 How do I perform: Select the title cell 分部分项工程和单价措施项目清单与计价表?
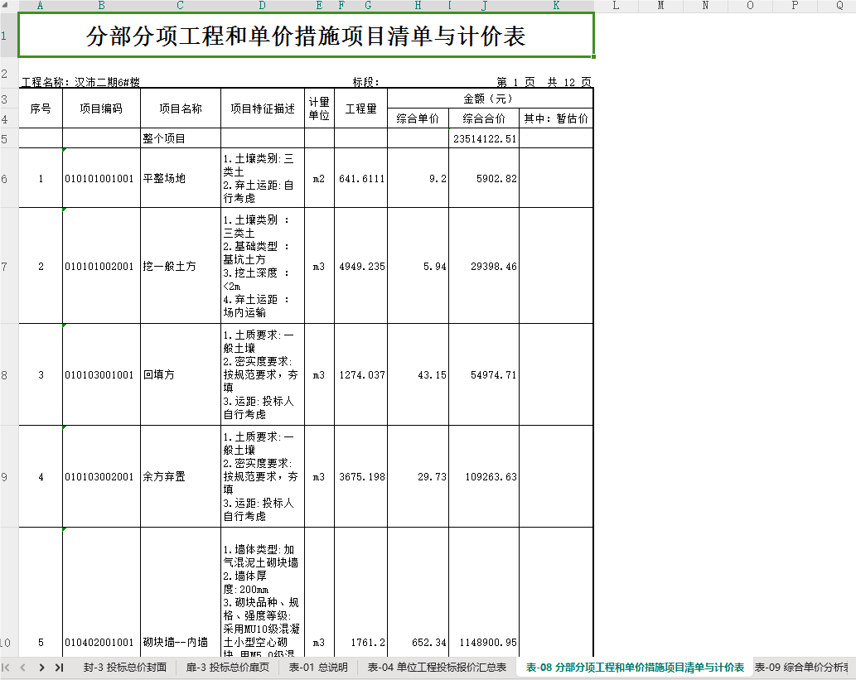click(x=307, y=36)
